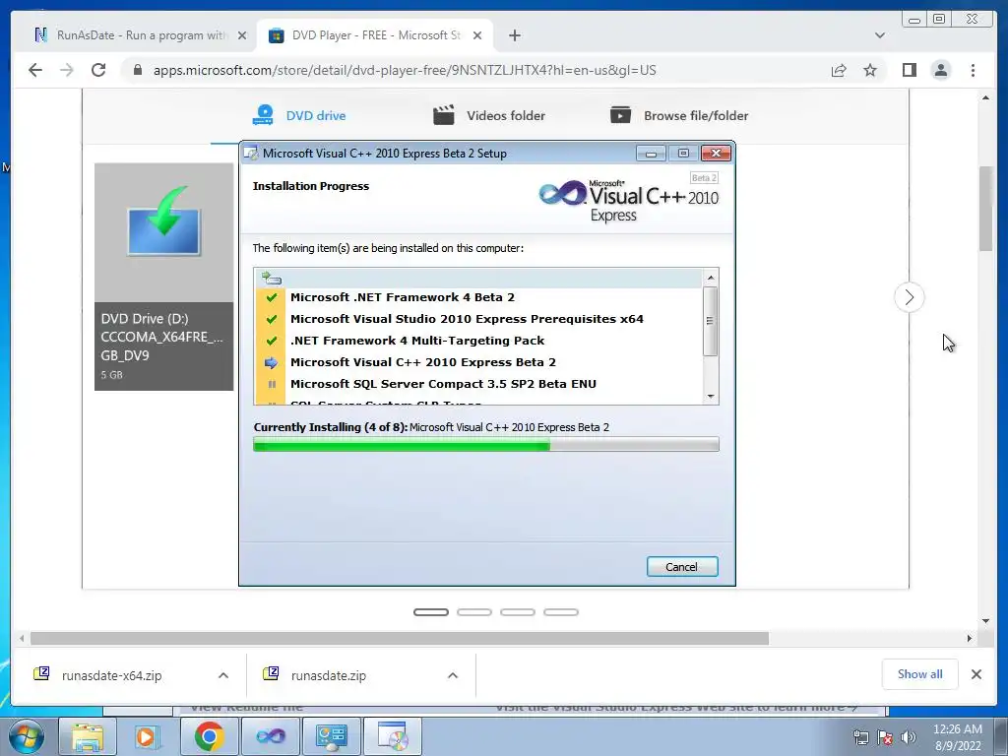Click .NET Framework 4 Multi-Targeting Pack row
Image resolution: width=1008 pixels, height=756 pixels.
pos(478,341)
